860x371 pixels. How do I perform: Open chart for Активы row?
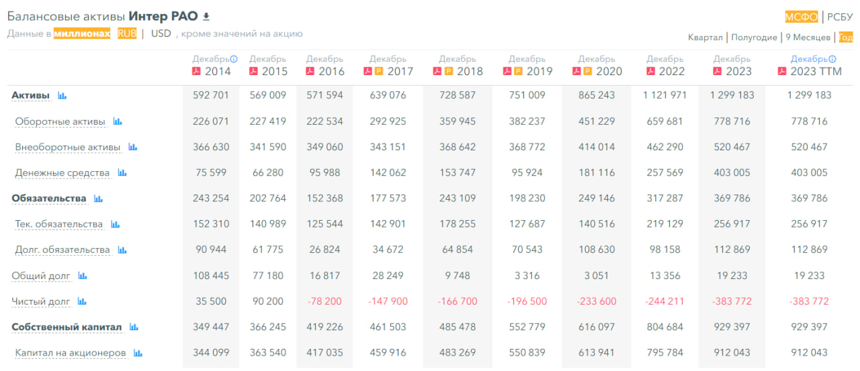pyautogui.click(x=62, y=96)
